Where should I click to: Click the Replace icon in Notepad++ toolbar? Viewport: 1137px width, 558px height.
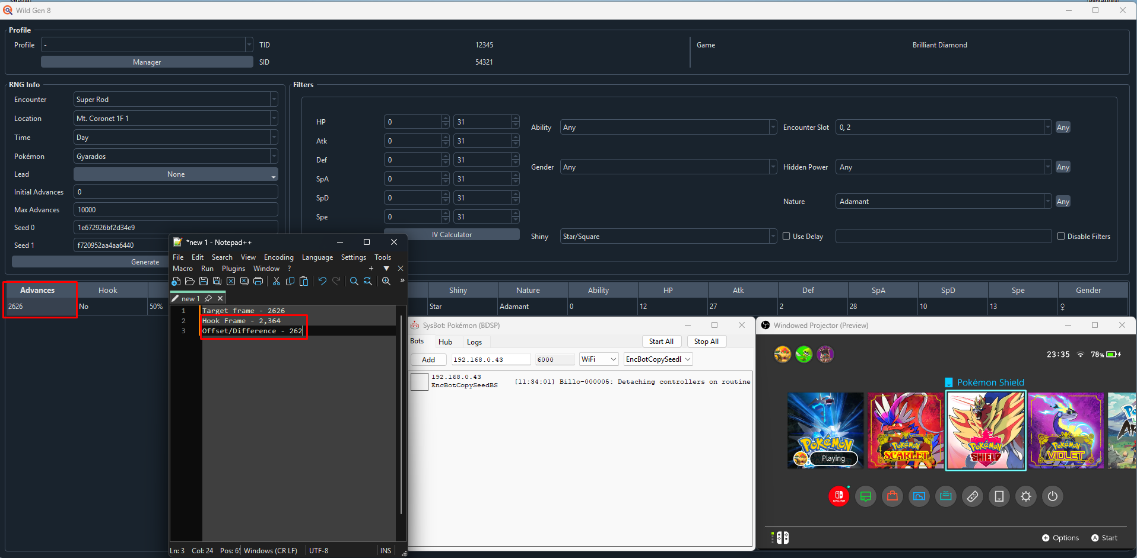point(368,281)
